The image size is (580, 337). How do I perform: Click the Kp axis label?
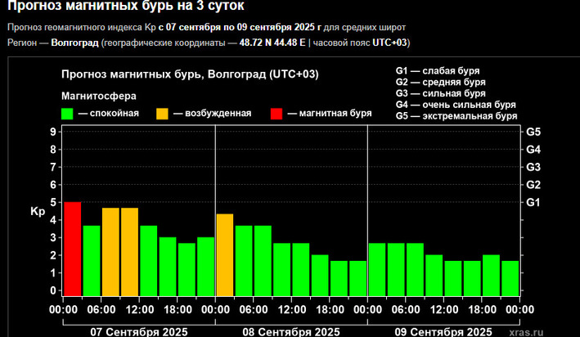[37, 212]
